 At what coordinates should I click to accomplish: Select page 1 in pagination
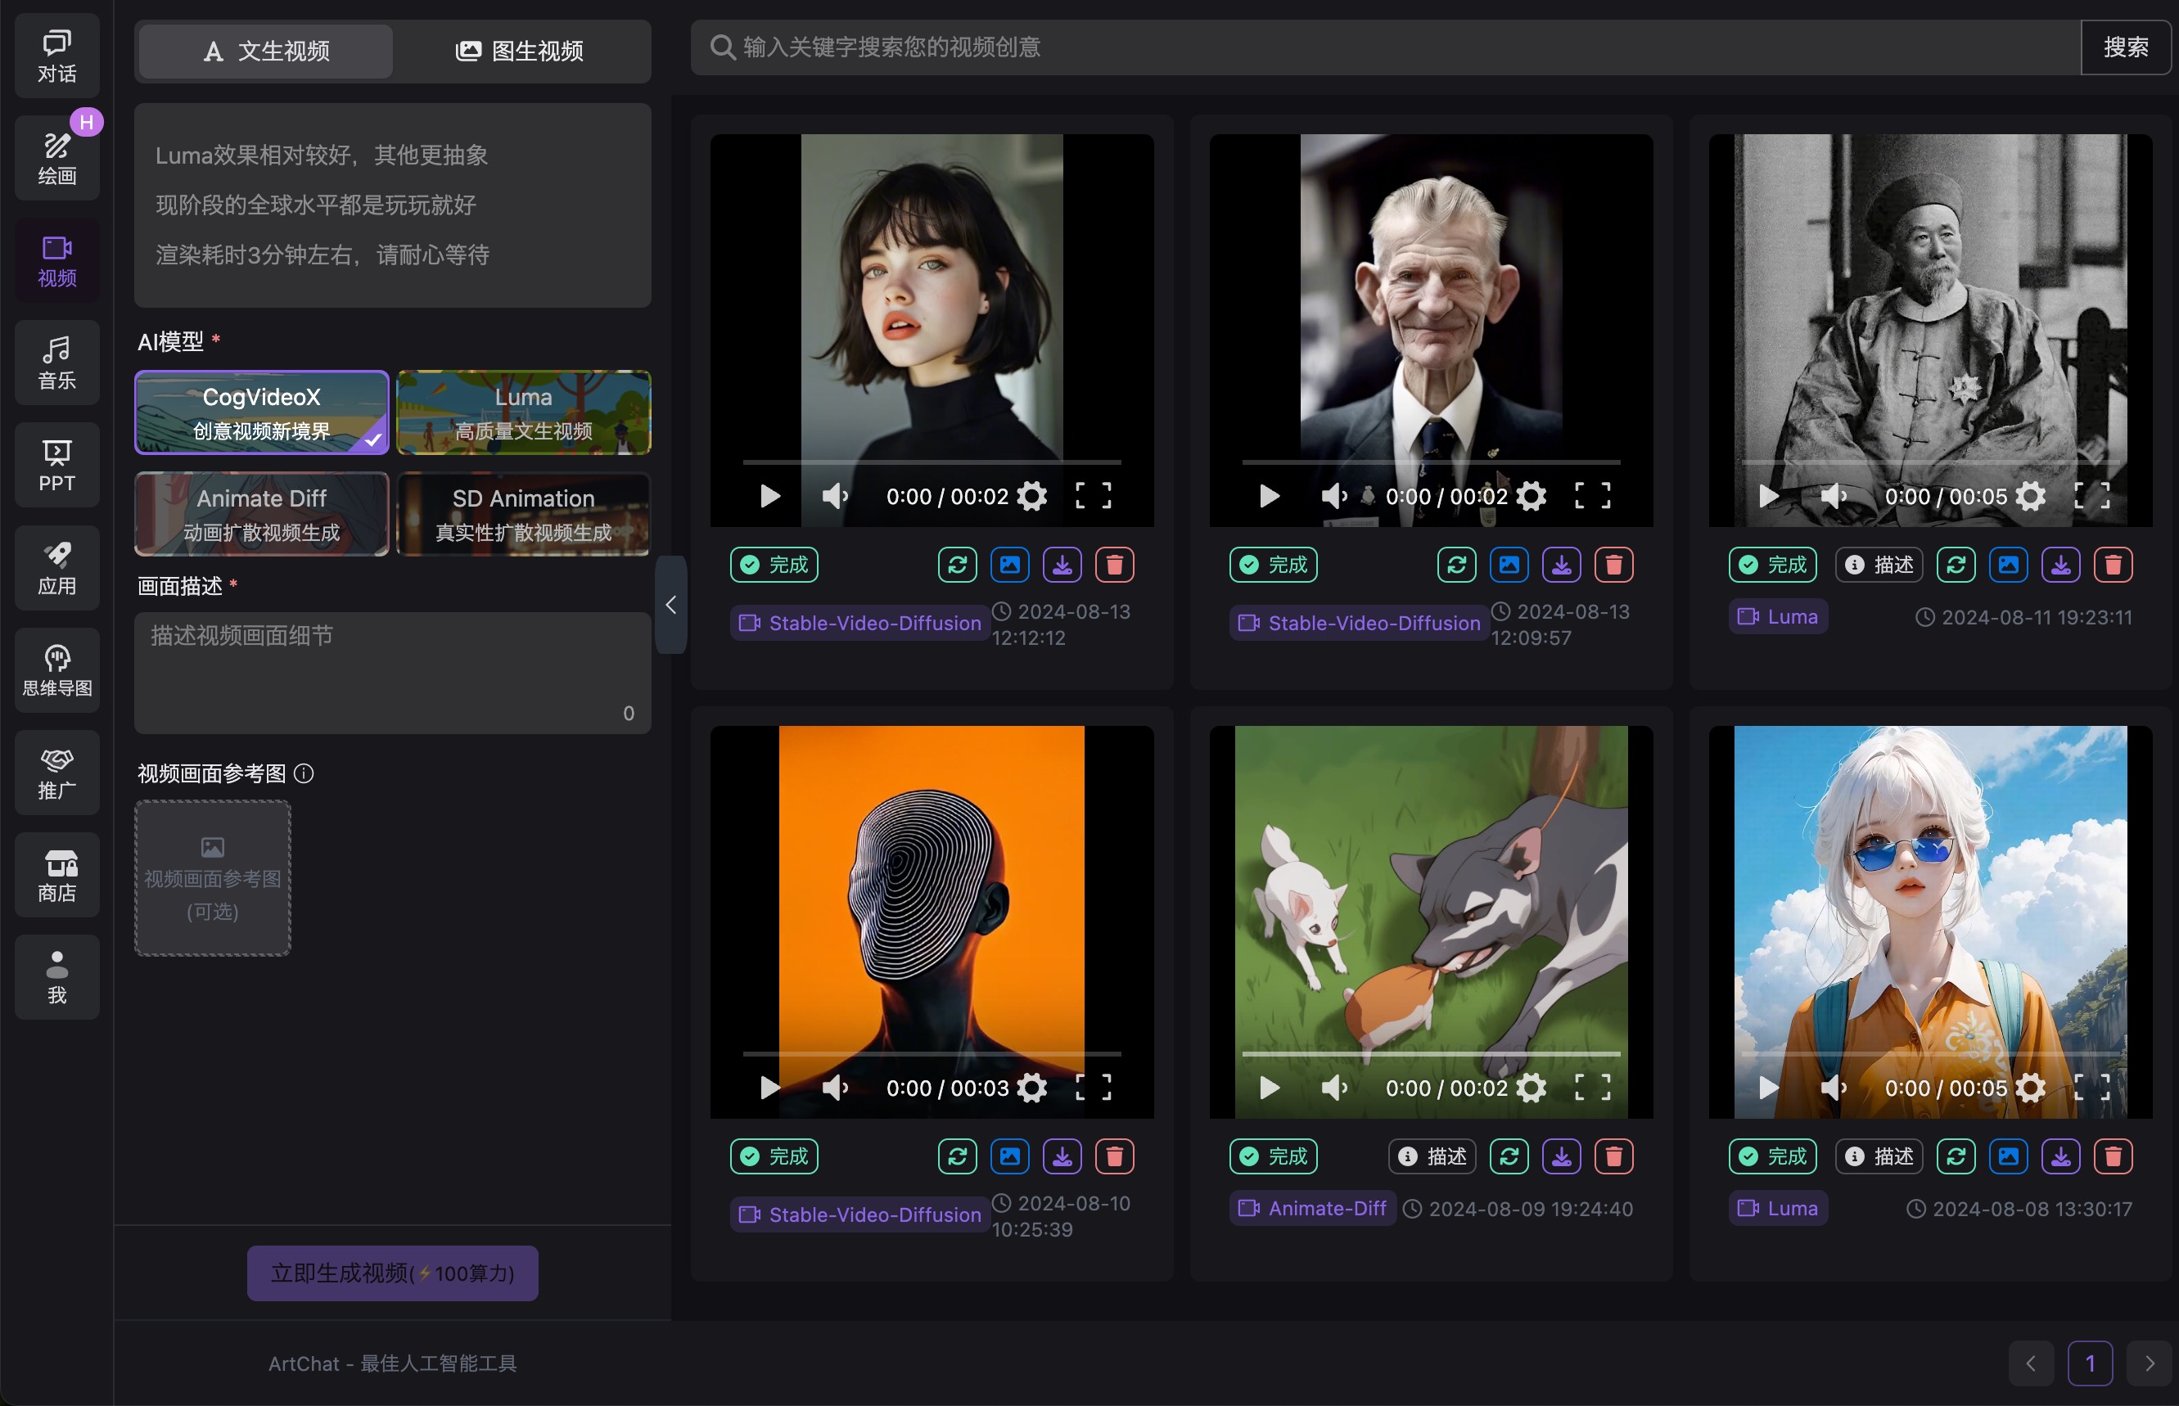(x=2091, y=1363)
